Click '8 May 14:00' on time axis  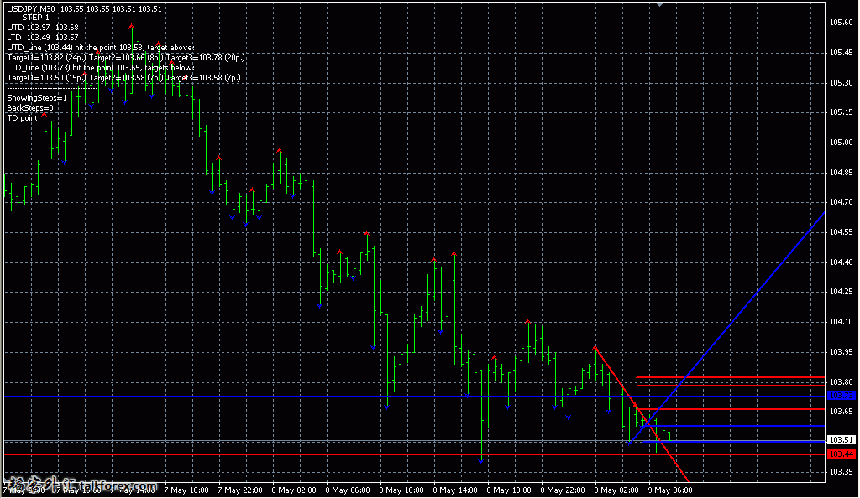(455, 490)
